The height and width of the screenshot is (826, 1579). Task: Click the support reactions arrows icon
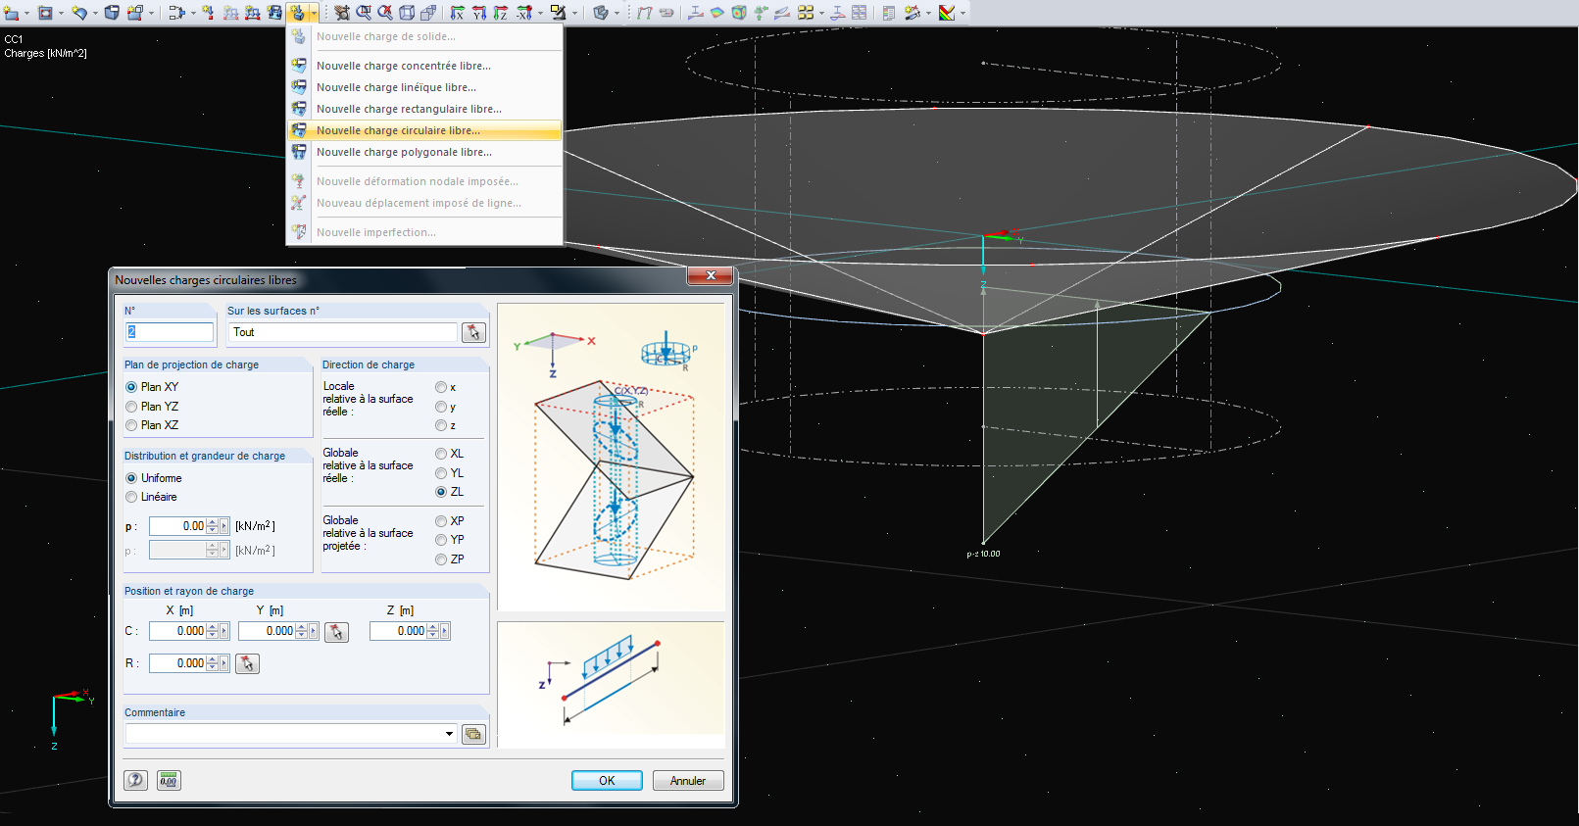pos(761,13)
